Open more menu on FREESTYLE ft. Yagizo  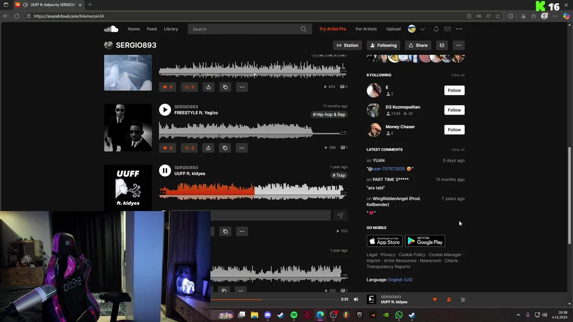242,148
